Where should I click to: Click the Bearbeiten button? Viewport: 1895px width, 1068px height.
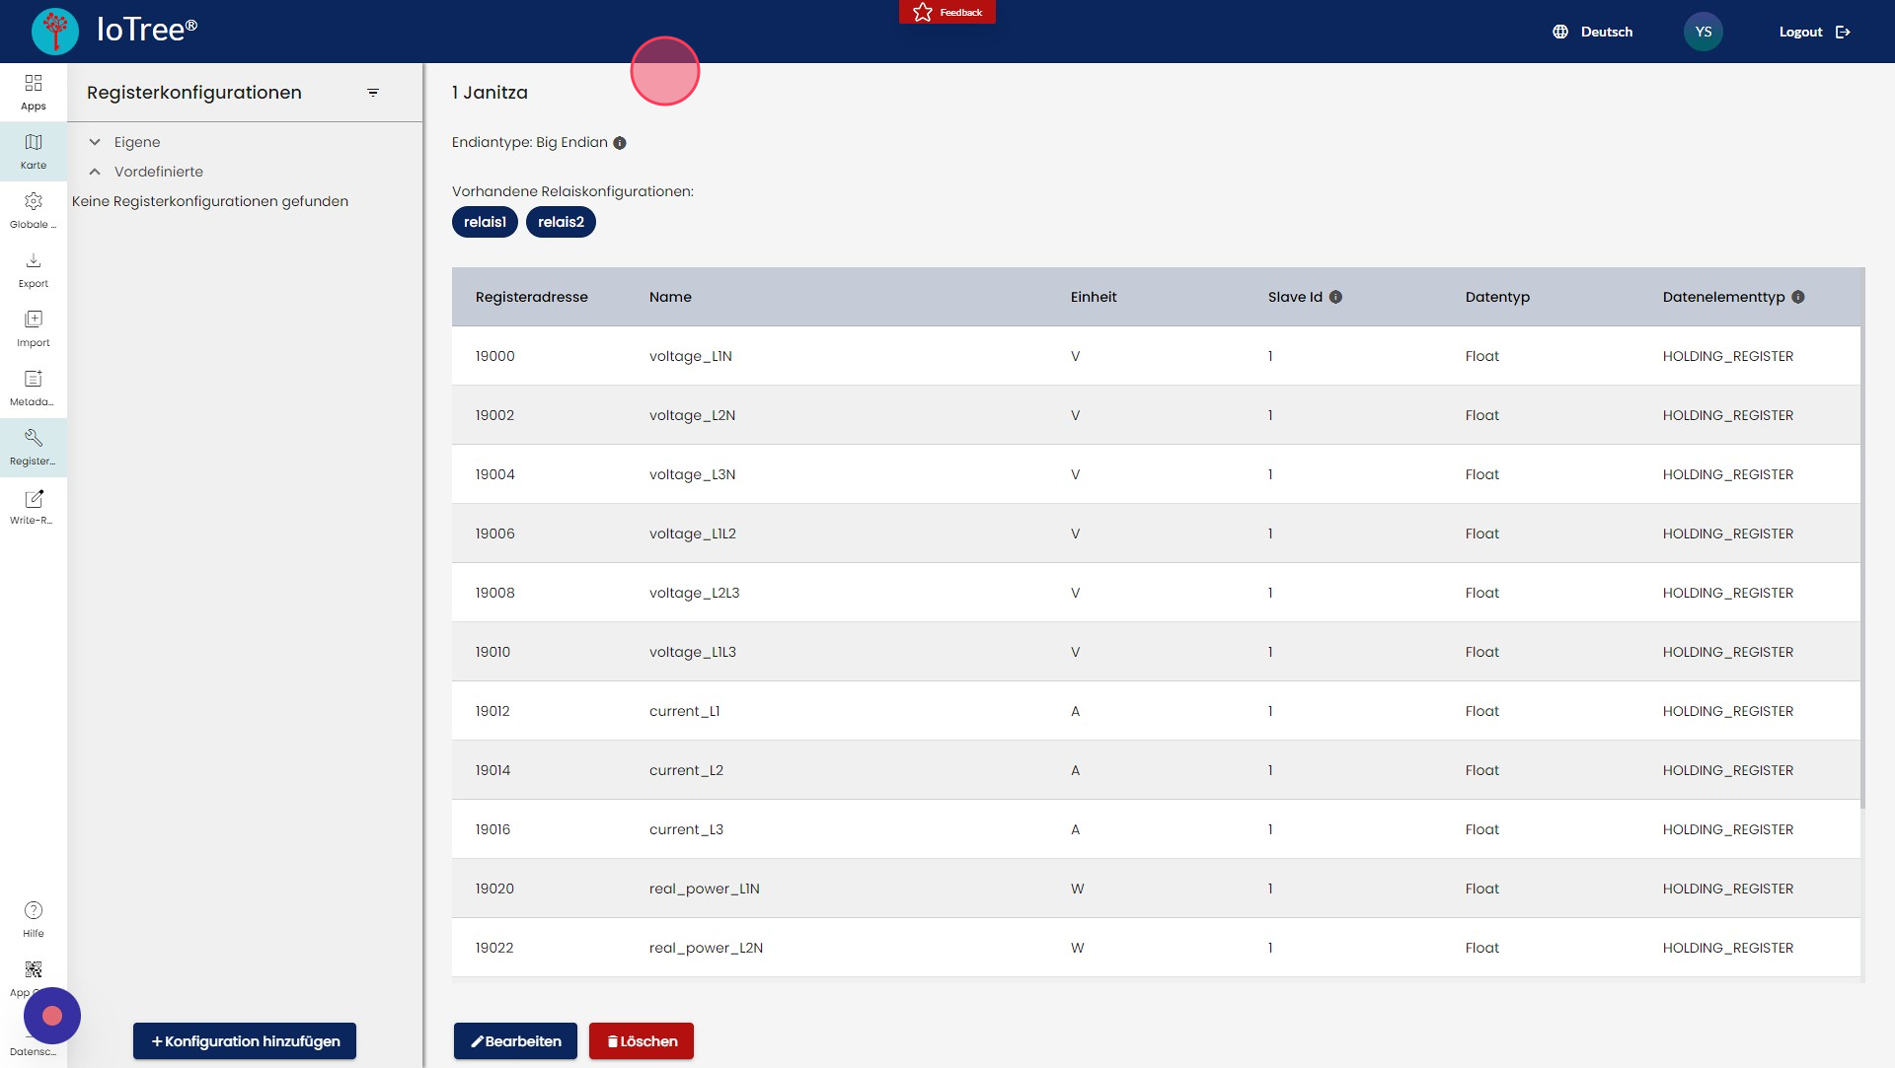pos(515,1041)
